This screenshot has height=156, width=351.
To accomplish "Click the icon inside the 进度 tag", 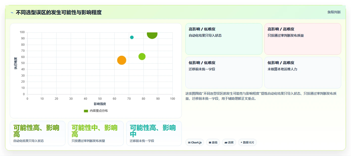I will pyautogui.click(x=226, y=142).
